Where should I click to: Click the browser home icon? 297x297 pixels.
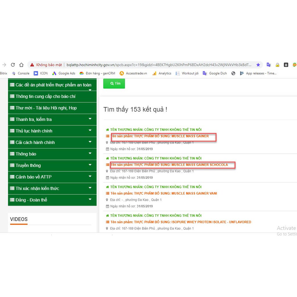coord(21,65)
